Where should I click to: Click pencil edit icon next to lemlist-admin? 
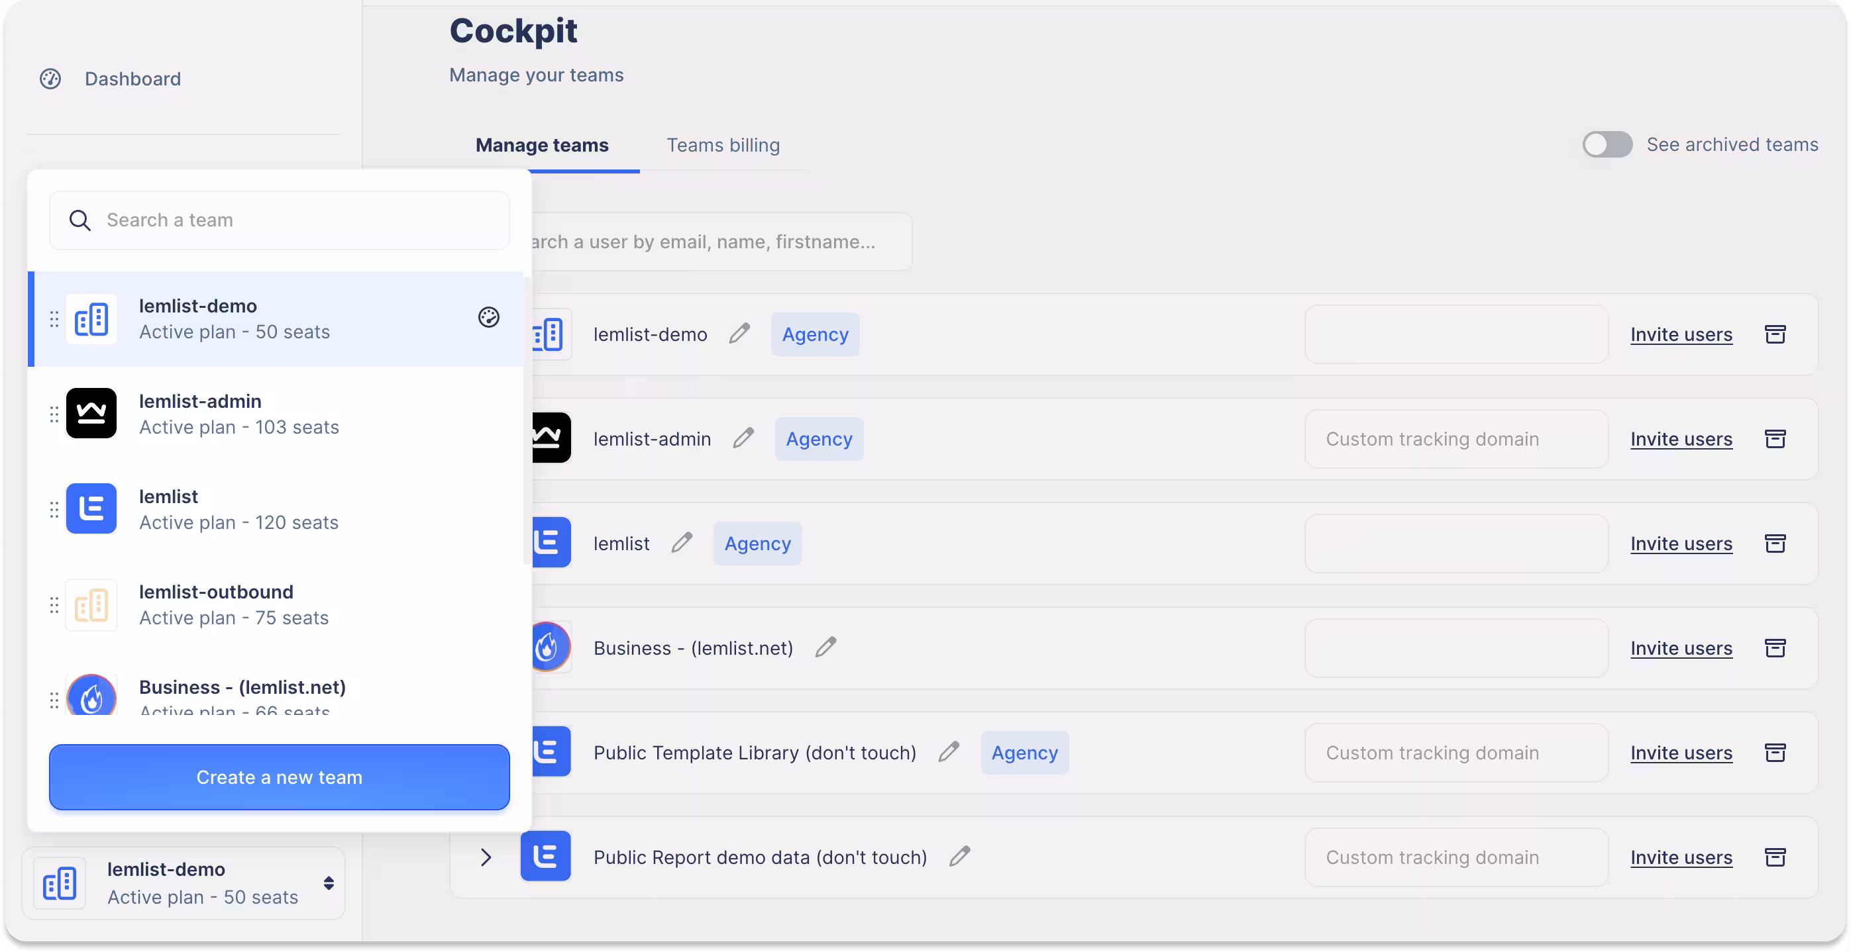[x=743, y=438]
